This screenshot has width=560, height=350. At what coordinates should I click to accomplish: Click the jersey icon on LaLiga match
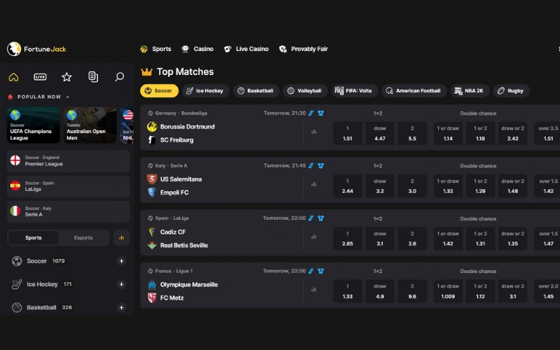pyautogui.click(x=321, y=218)
